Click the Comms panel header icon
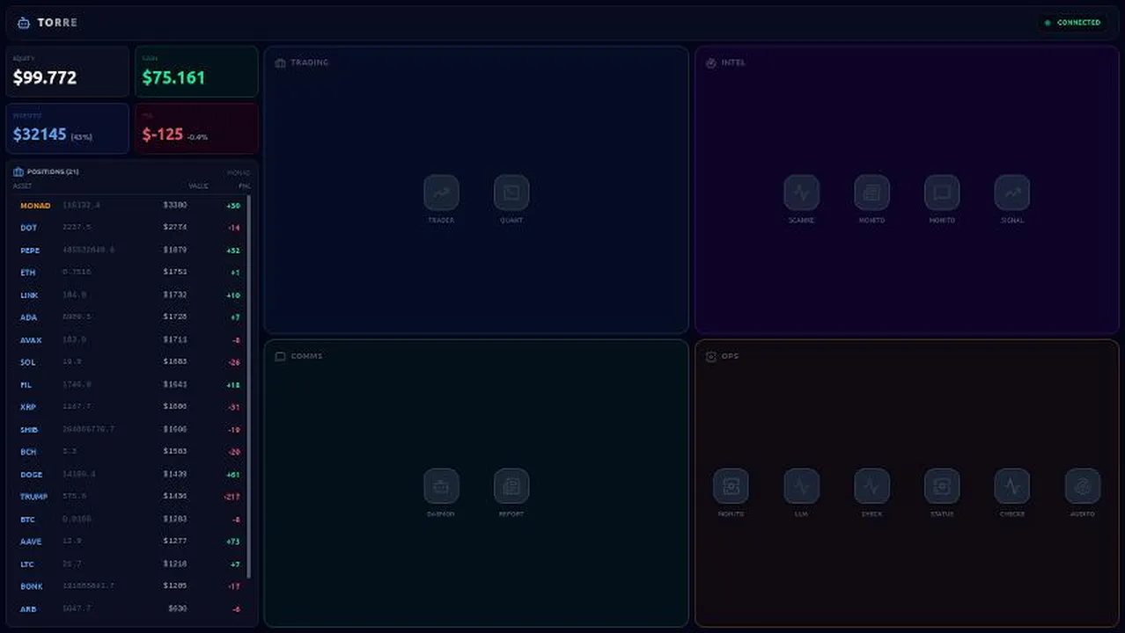This screenshot has height=633, width=1125. coord(280,356)
